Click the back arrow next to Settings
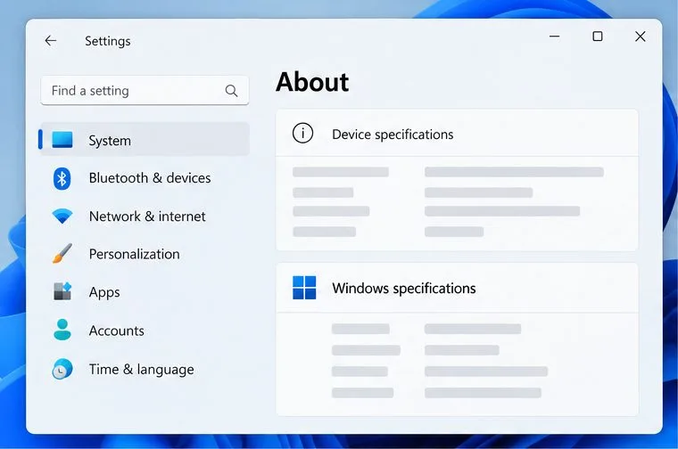The height and width of the screenshot is (449, 678). (x=51, y=41)
